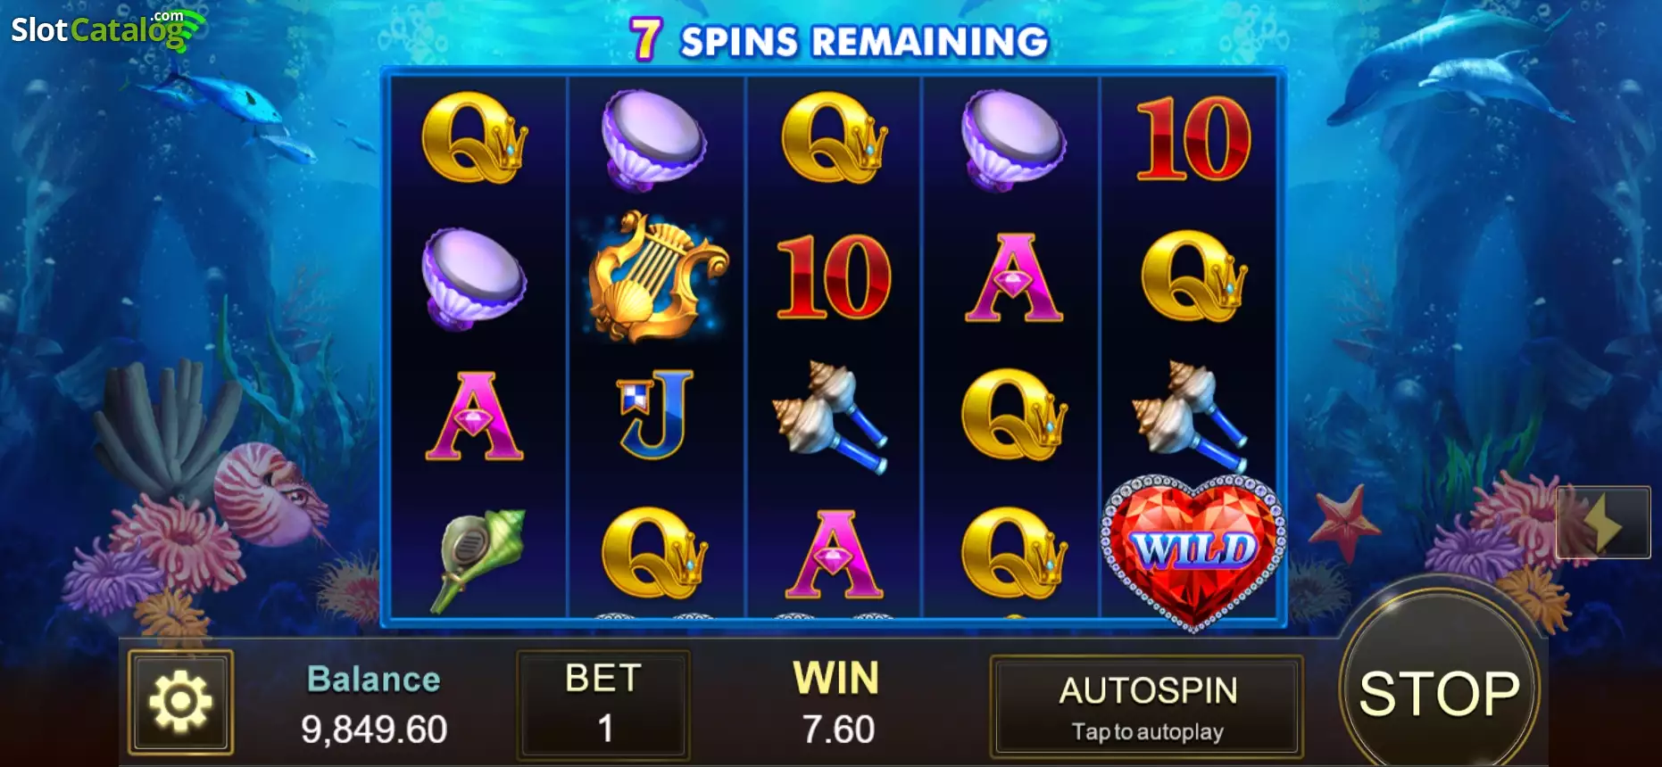This screenshot has height=767, width=1662.
Task: Select the red 10 in the fifth reel
Action: (x=1192, y=139)
